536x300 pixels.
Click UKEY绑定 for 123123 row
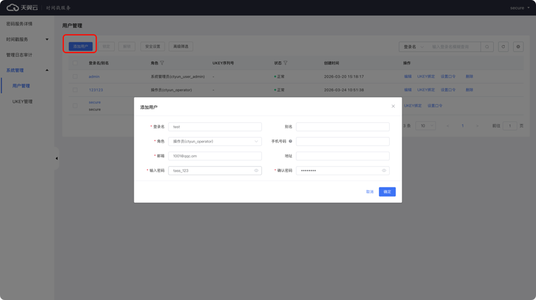point(426,90)
